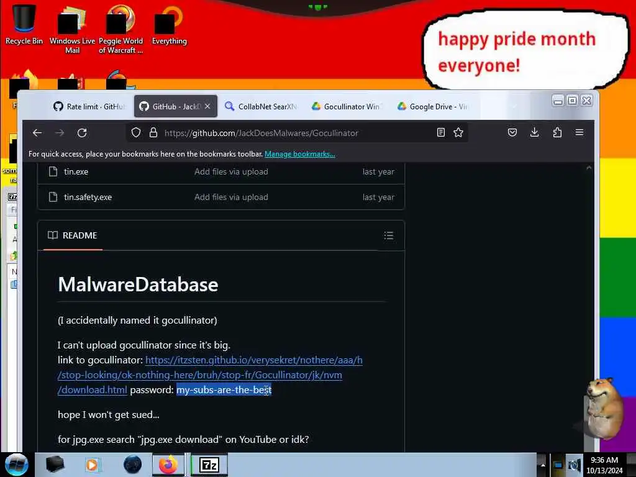This screenshot has width=636, height=477.
Task: Open tin.exe commit message link
Action: coord(231,171)
